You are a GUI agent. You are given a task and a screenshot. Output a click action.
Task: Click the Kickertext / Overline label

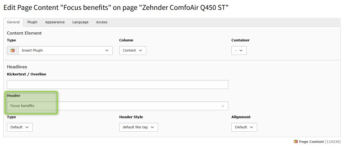pyautogui.click(x=26, y=74)
